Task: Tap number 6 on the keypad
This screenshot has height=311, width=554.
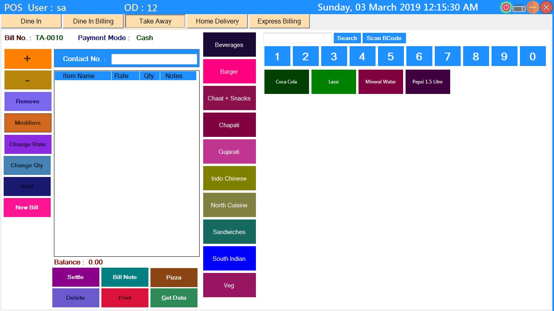Action: coord(419,56)
